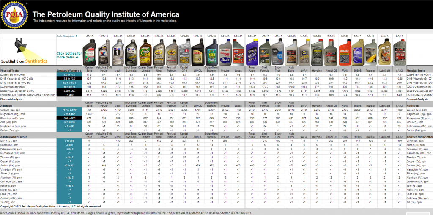Click the 'Date Sampled ->' label
The image size is (433, 215).
67,36
